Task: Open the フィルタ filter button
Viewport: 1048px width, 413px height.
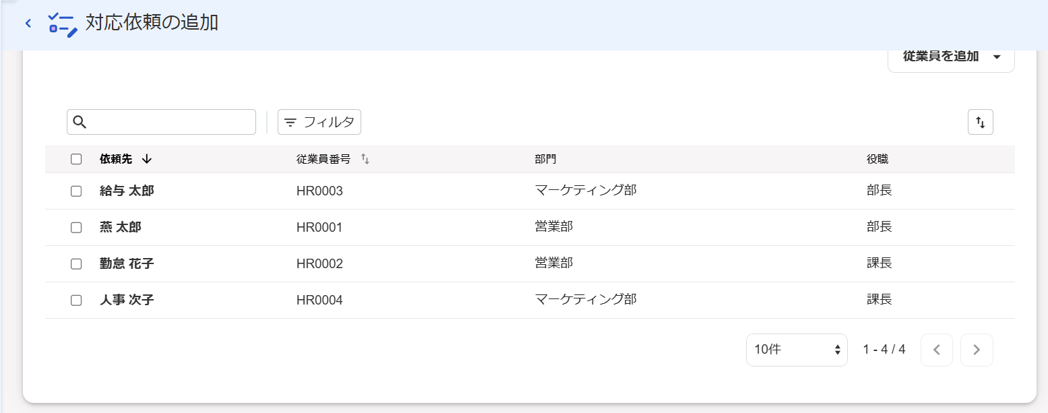Action: pos(319,122)
